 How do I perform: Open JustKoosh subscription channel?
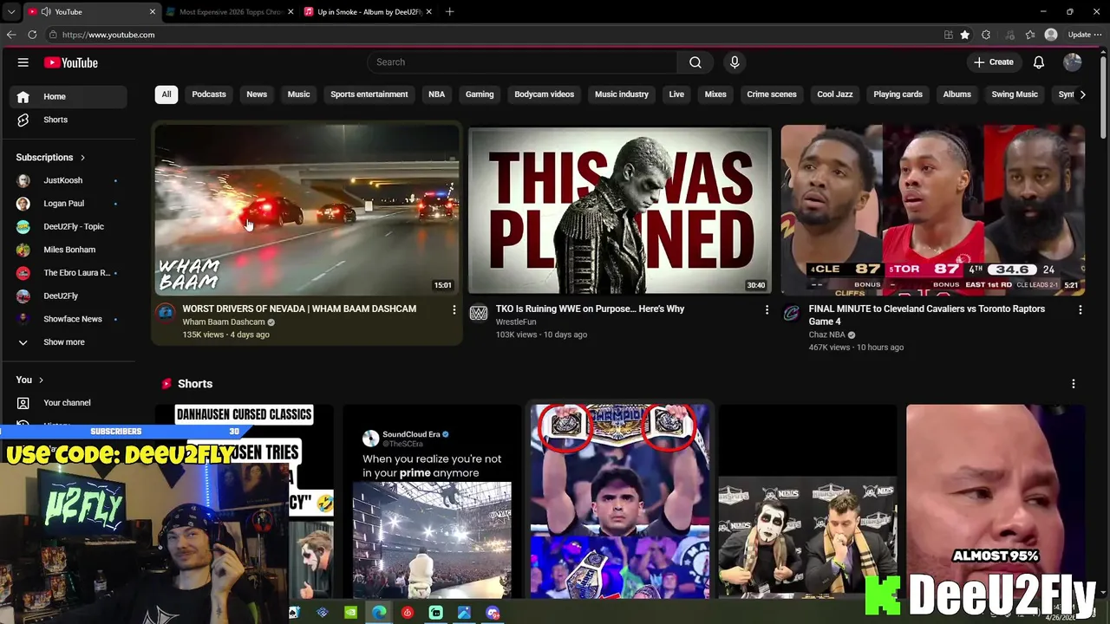(69, 180)
